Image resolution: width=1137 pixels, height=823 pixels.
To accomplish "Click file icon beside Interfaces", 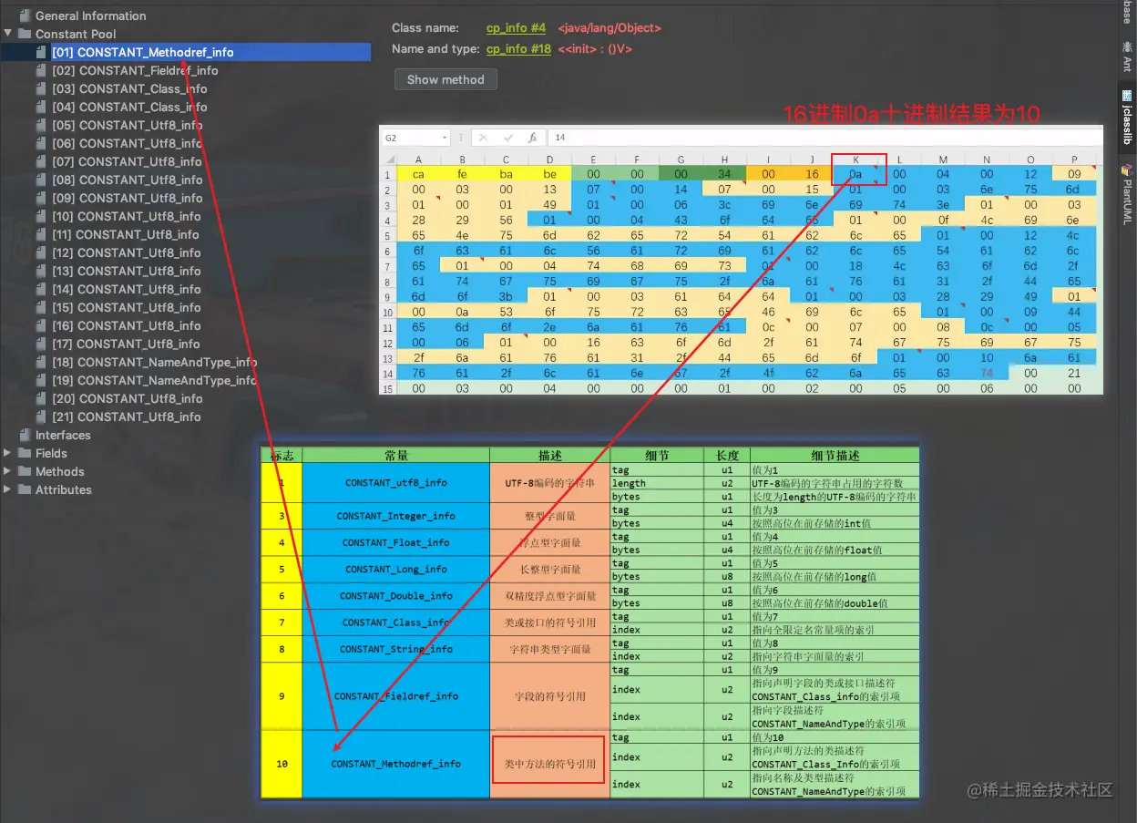I will (x=24, y=435).
